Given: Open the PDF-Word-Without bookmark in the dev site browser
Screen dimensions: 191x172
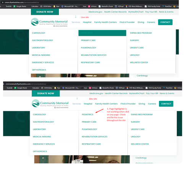Looking at the screenshot, I should click(x=135, y=88).
